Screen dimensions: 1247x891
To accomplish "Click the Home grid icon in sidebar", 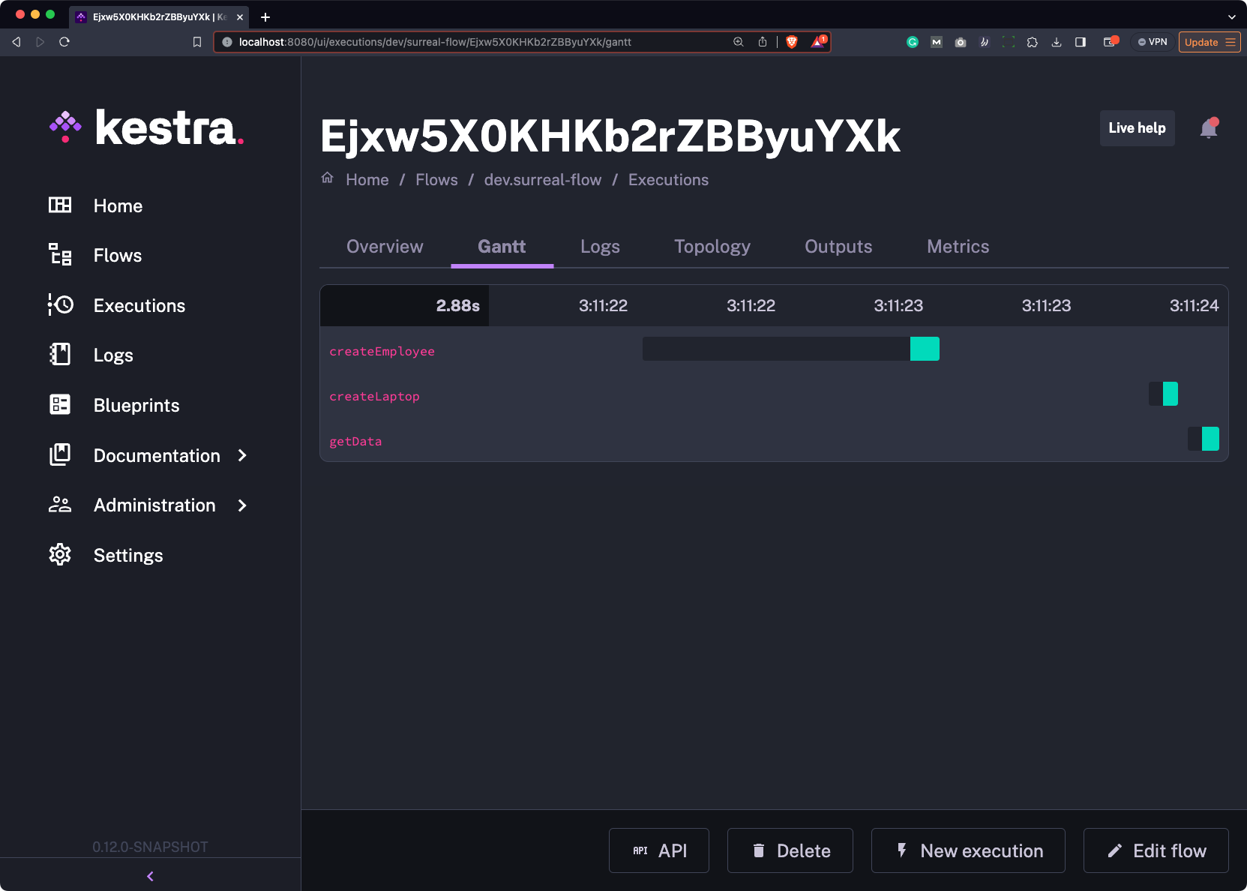I will (x=60, y=205).
